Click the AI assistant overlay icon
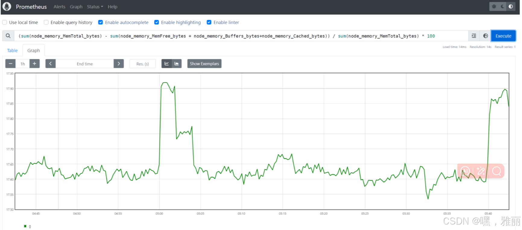 [x=465, y=171]
